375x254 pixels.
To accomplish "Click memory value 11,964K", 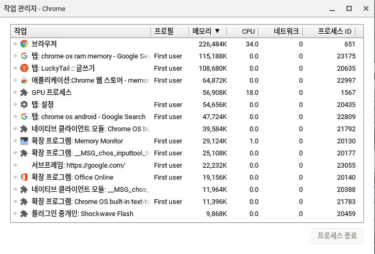I will 214,190.
